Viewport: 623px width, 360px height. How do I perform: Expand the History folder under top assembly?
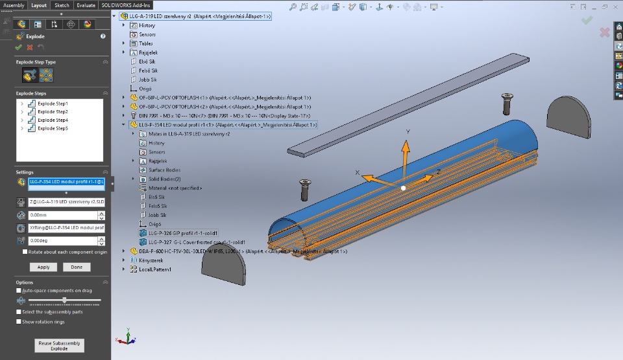123,25
